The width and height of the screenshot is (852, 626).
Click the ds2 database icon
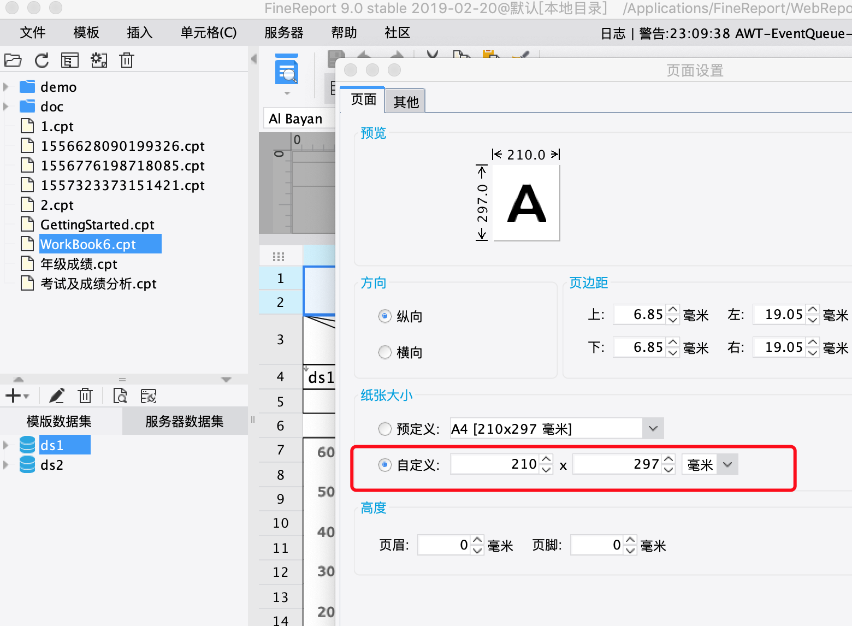point(27,464)
